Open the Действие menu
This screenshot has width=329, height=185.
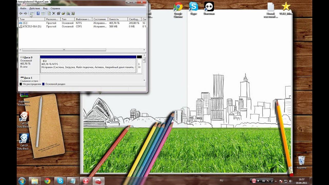(x=35, y=8)
